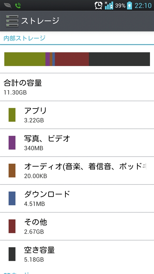
Task: Tap the signal strength bars icon
Action: coord(109,5)
